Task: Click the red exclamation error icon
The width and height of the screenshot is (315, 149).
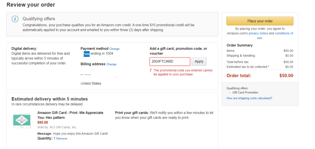Action: [150, 70]
